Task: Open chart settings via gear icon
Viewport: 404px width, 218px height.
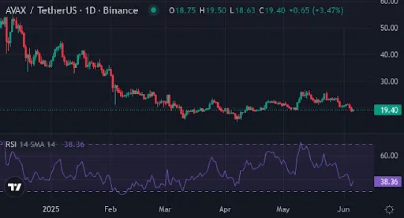Action: pos(389,209)
